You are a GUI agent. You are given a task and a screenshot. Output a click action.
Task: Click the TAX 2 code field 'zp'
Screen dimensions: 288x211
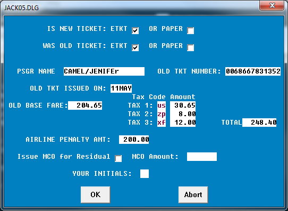162,114
